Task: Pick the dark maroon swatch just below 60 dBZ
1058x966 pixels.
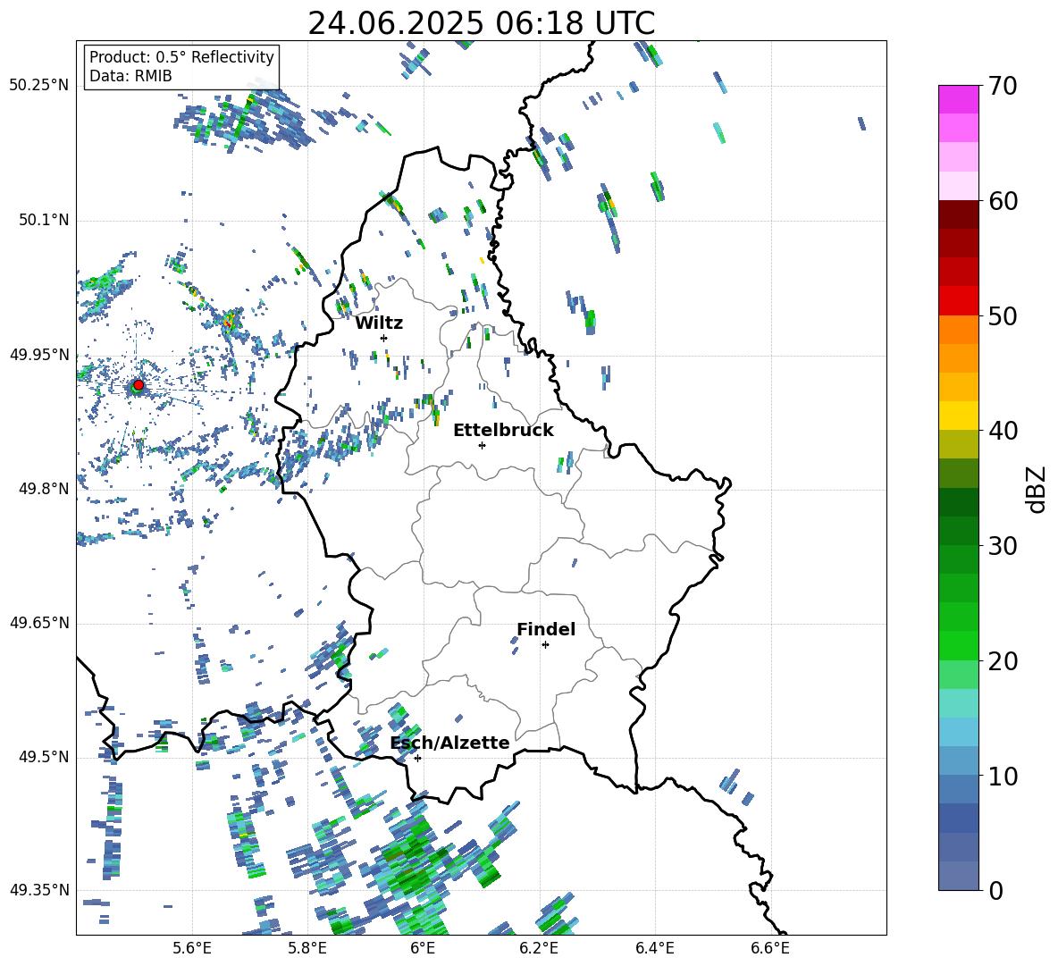Action: 958,214
